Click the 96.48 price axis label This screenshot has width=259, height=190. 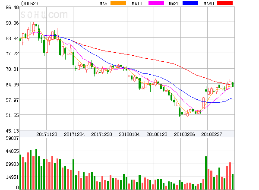click(x=13, y=7)
